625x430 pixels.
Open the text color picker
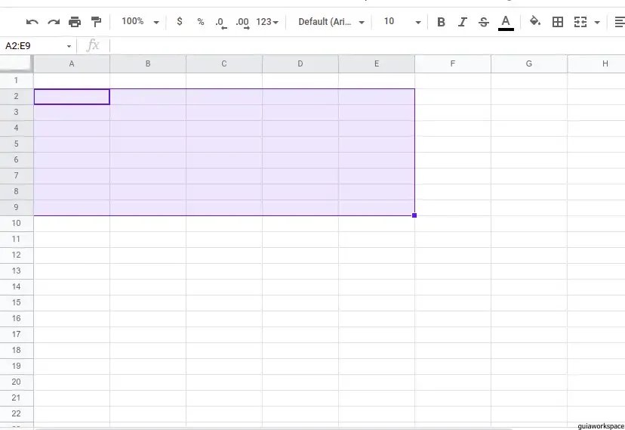tap(506, 23)
